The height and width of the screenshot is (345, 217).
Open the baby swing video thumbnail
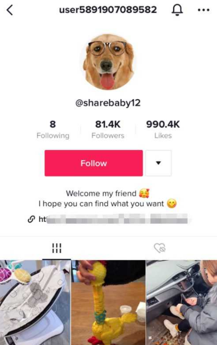point(35,302)
